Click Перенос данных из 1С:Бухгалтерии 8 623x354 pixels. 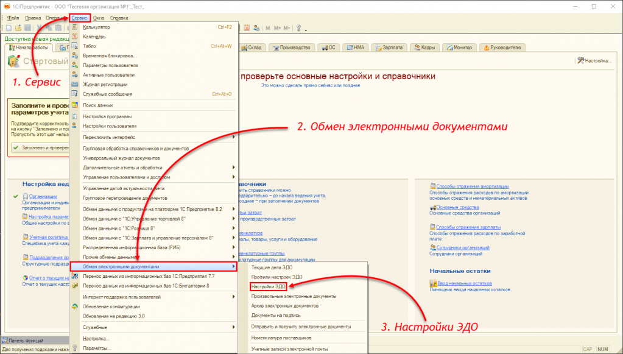(x=154, y=286)
